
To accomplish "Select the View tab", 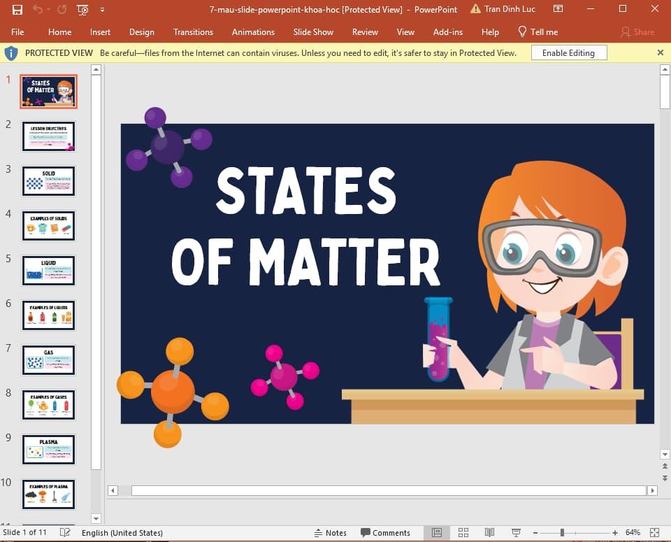I will (405, 31).
